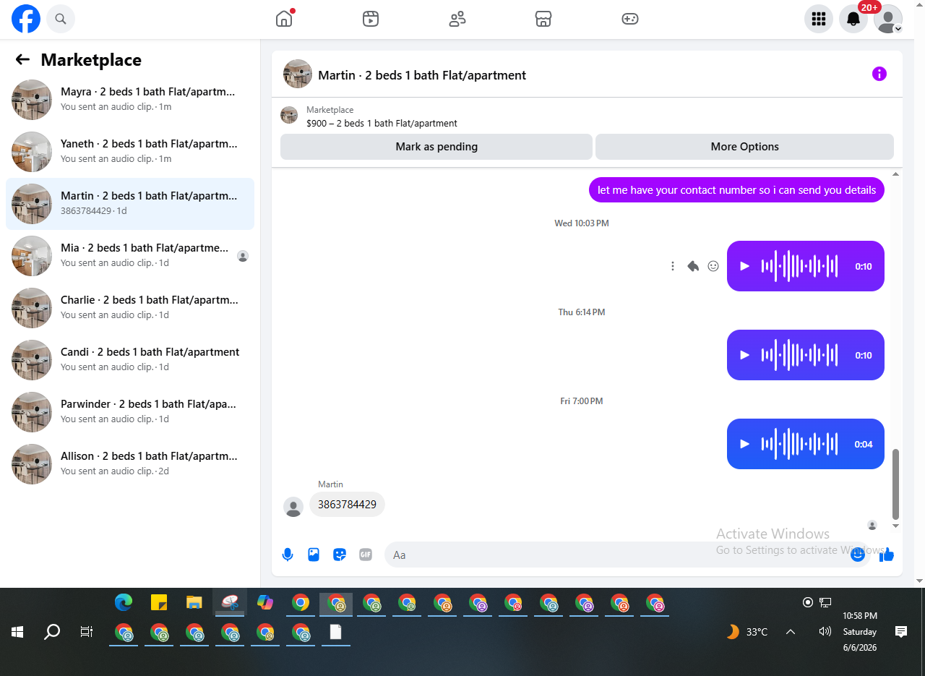Open the Windows notification center
Image resolution: width=925 pixels, height=676 pixels.
901,632
